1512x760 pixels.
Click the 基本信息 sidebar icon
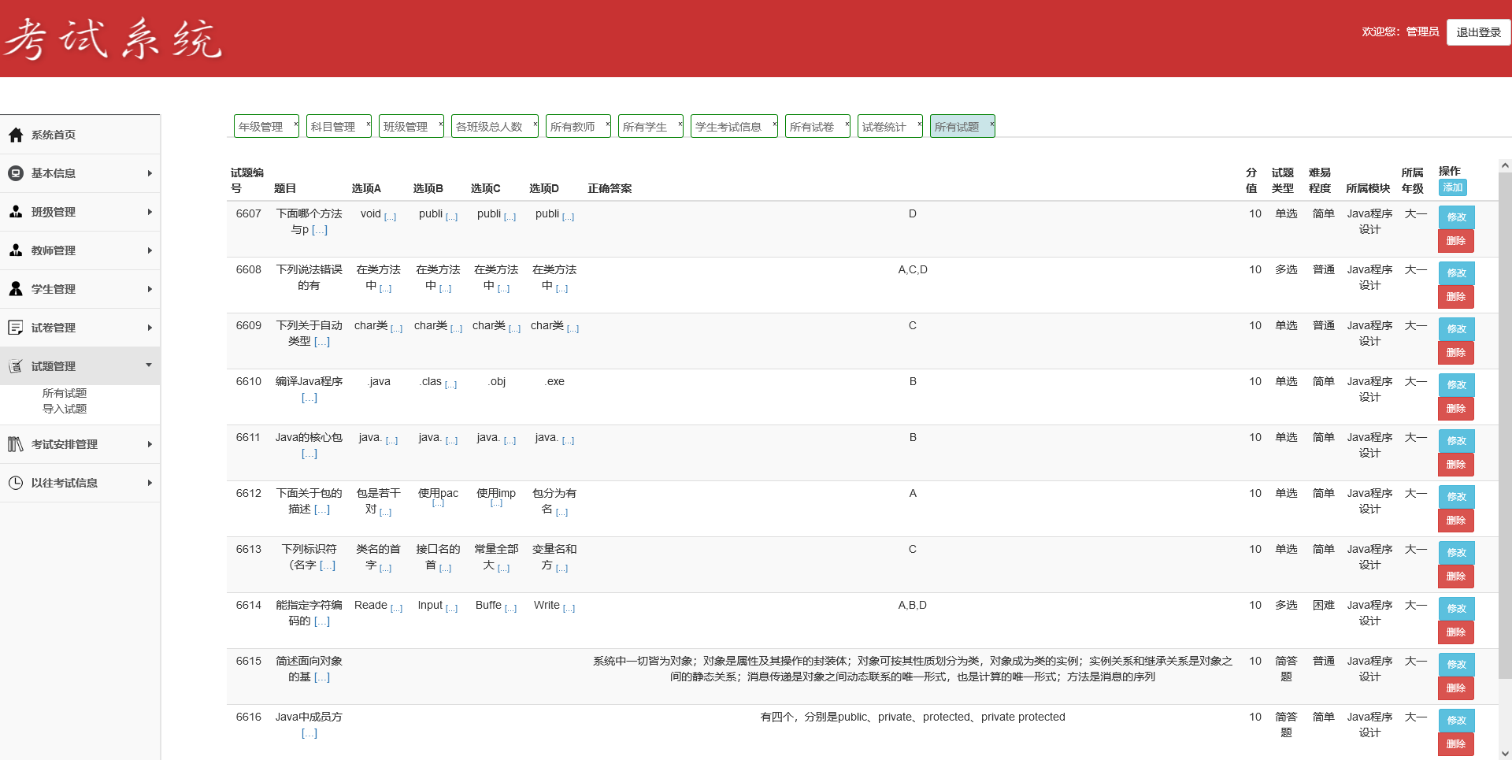click(16, 173)
